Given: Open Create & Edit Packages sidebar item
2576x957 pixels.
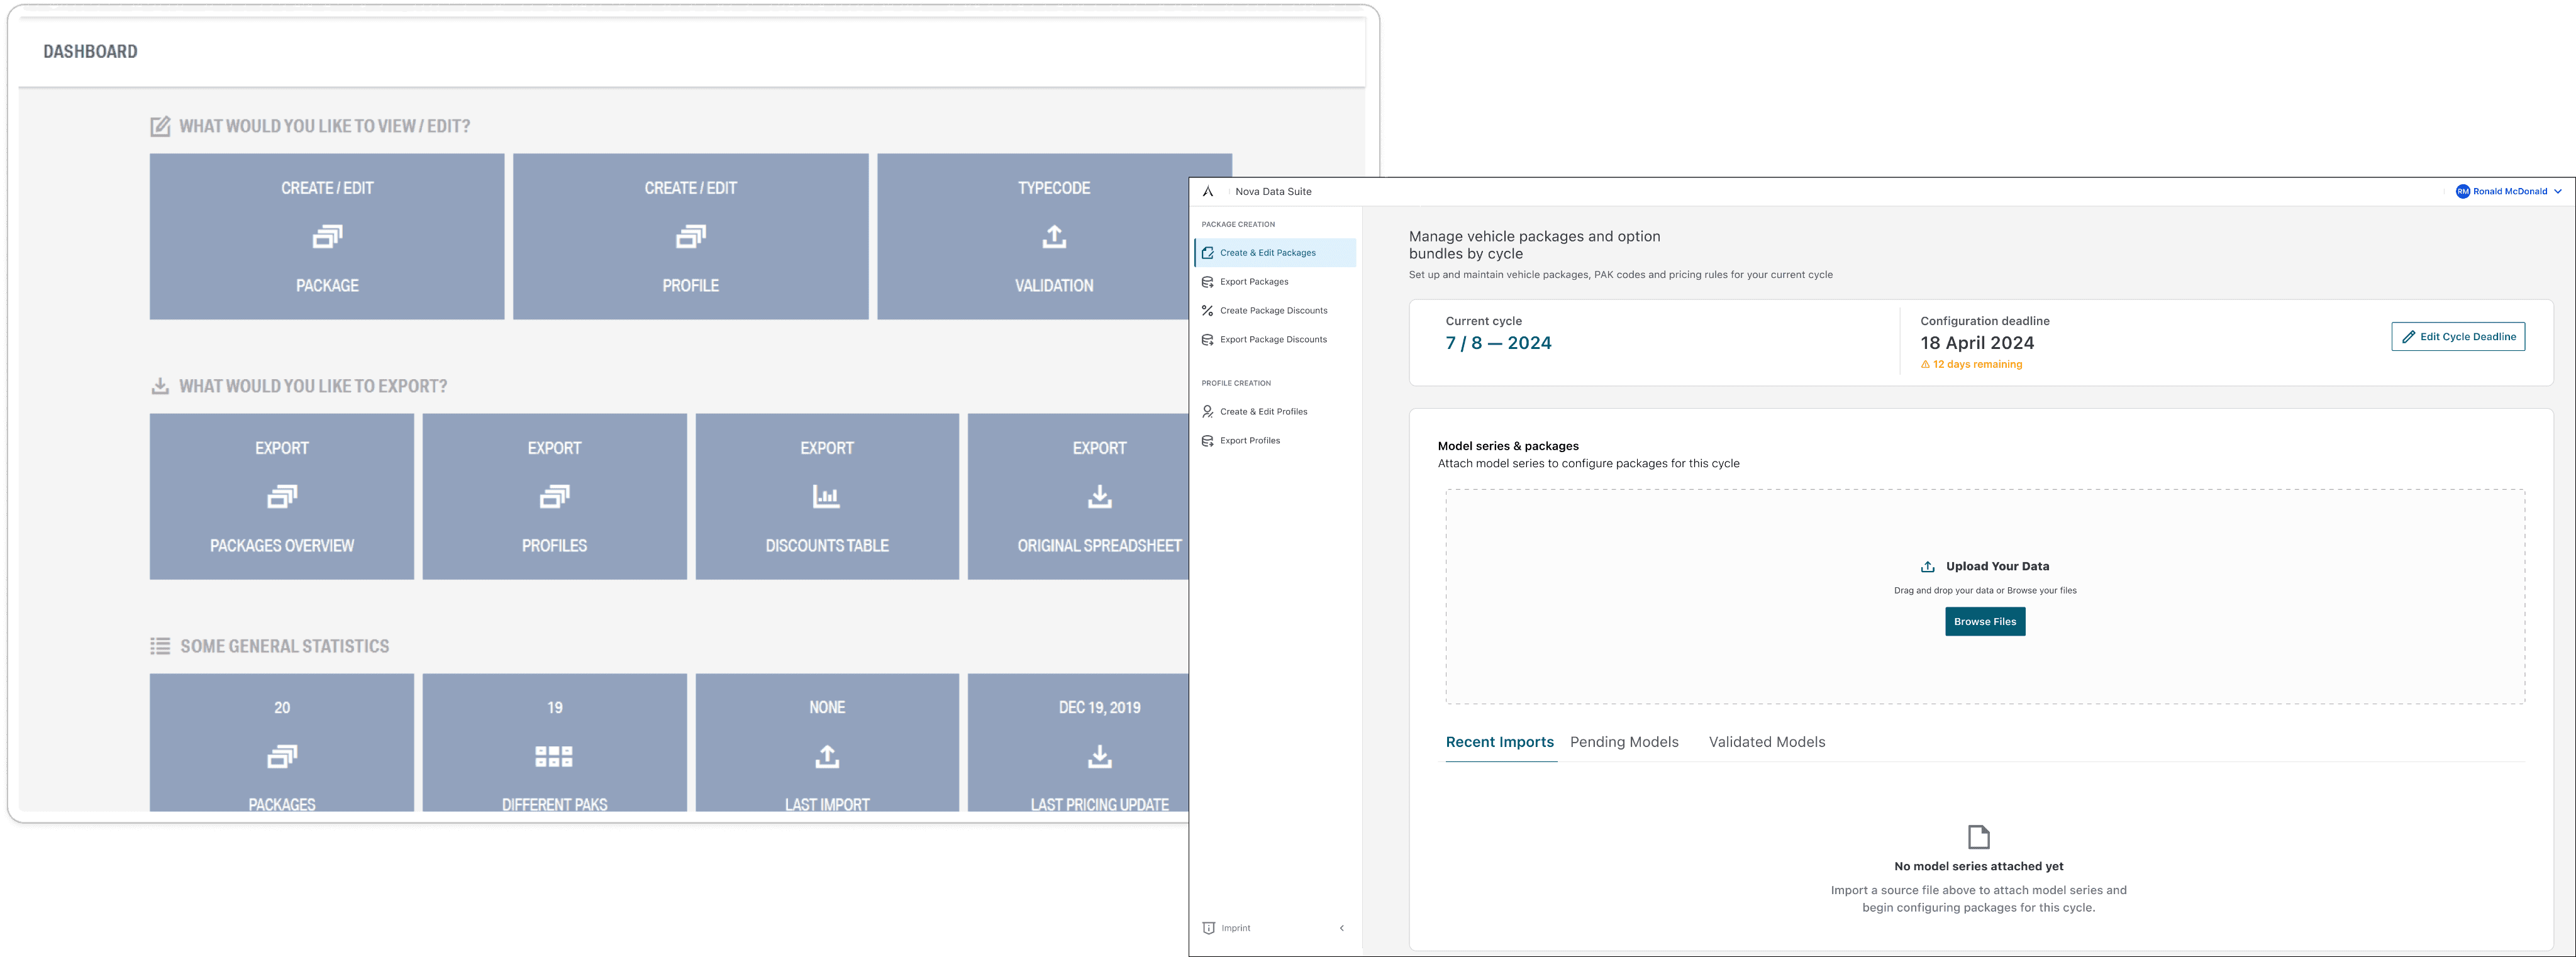Looking at the screenshot, I should 1267,253.
